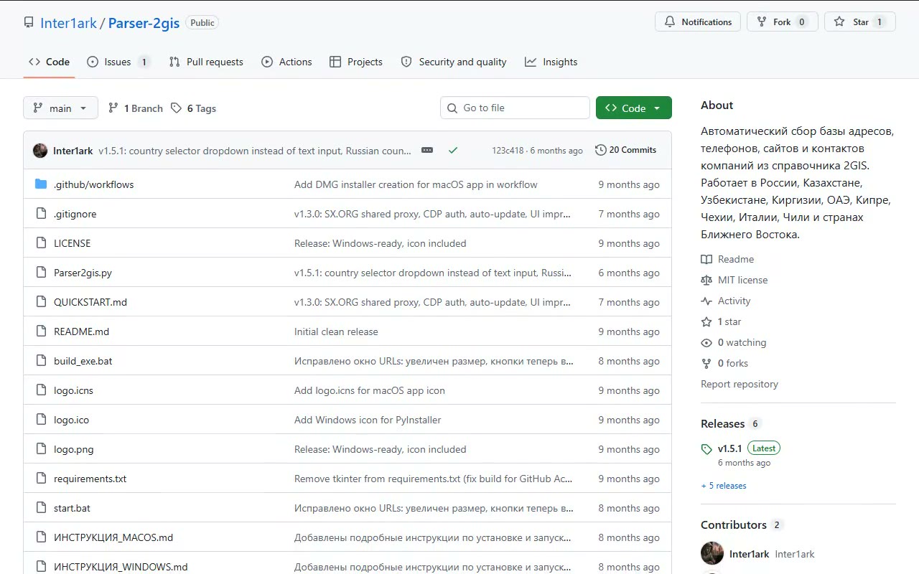
Task: Switch to the Issues tab
Action: 118,62
